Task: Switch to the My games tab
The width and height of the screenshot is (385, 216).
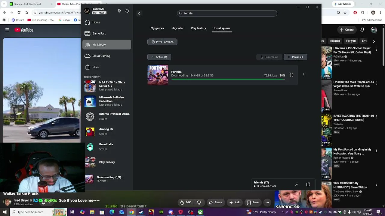Action: click(157, 28)
